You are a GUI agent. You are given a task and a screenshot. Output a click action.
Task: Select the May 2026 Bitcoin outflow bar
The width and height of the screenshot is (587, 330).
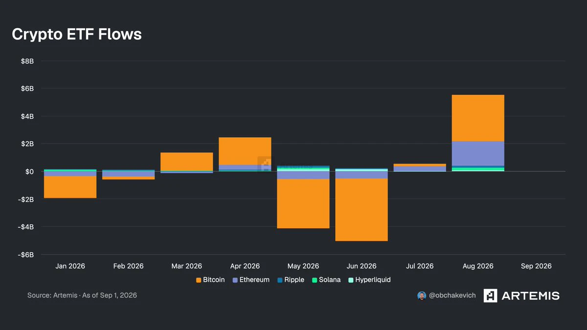click(x=303, y=203)
